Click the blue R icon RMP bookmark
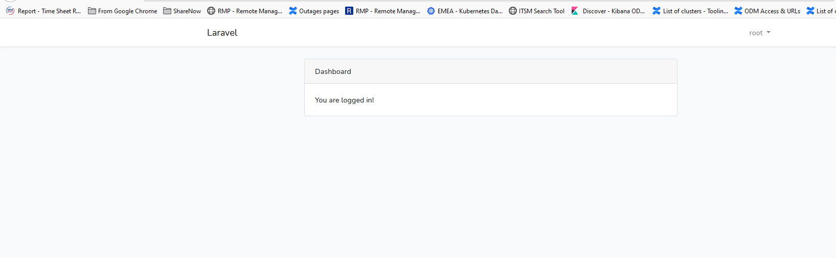Image resolution: width=836 pixels, height=258 pixels. tap(349, 11)
